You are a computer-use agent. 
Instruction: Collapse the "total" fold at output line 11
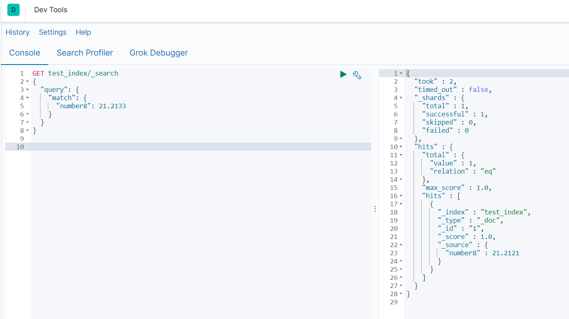pos(401,155)
